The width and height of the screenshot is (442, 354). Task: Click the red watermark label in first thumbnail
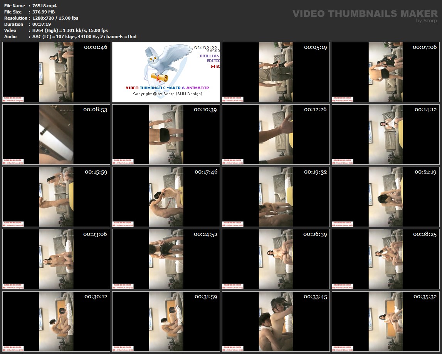pyautogui.click(x=13, y=99)
